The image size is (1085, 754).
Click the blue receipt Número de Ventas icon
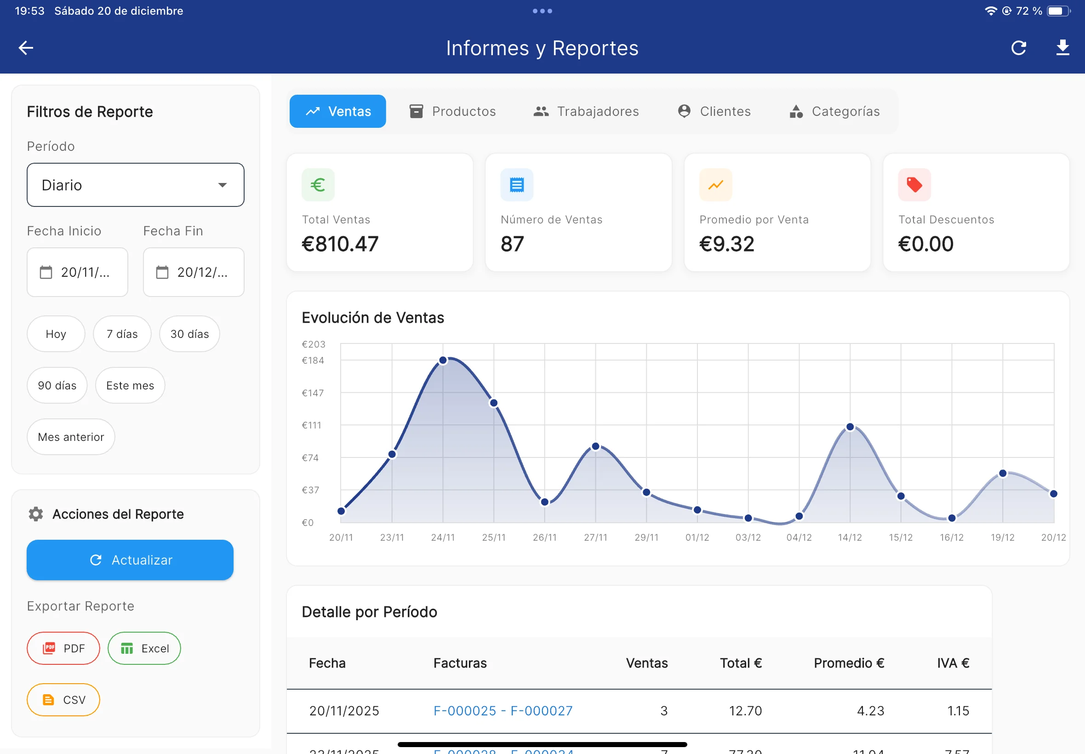(517, 185)
